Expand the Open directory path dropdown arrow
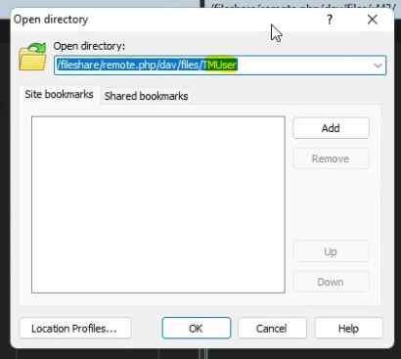 pos(378,66)
